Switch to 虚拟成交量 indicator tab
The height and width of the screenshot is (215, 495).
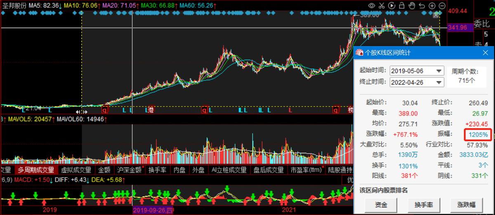point(76,170)
